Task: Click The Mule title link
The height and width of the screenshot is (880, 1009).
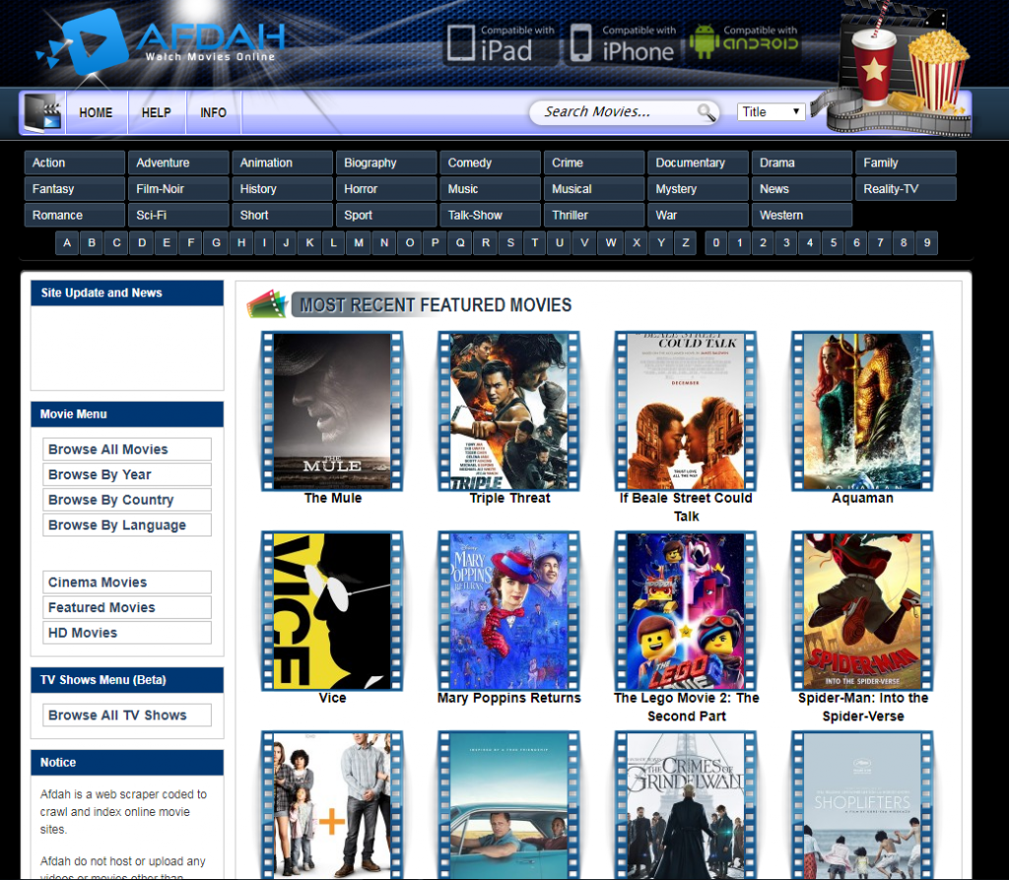Action: click(333, 498)
